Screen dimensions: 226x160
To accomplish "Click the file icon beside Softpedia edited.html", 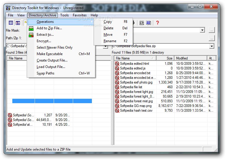I will tap(117, 64).
